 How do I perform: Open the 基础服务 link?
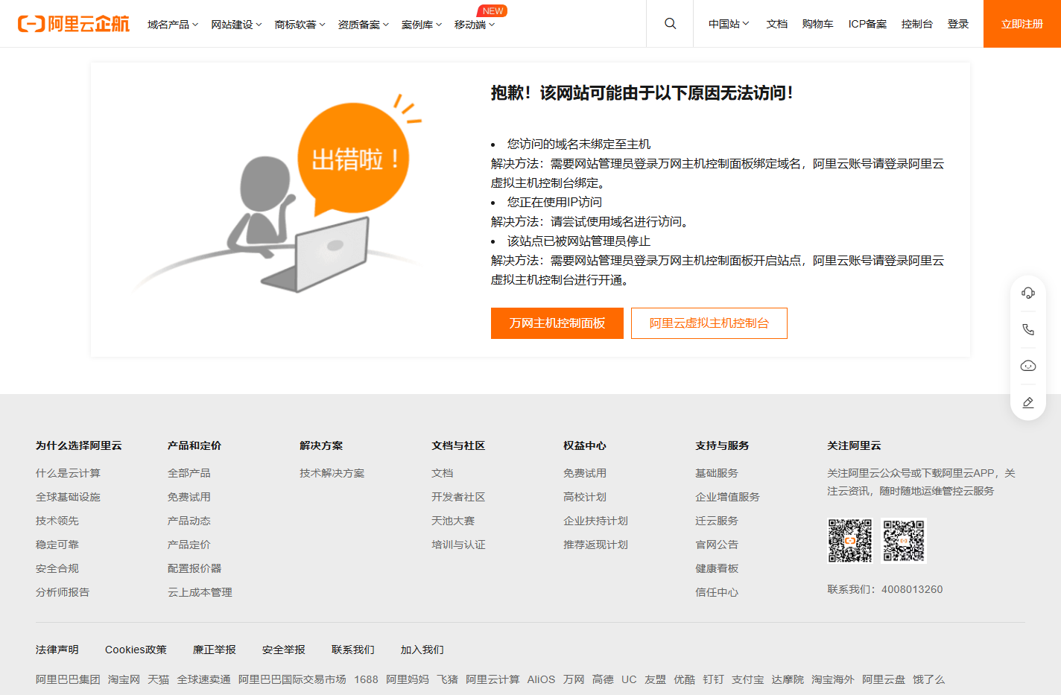[x=717, y=473]
